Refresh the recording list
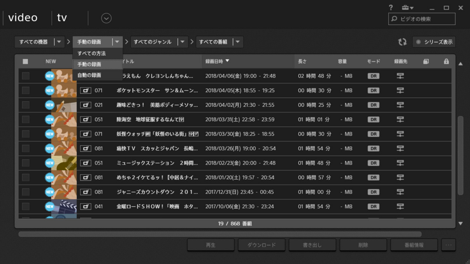 403,42
